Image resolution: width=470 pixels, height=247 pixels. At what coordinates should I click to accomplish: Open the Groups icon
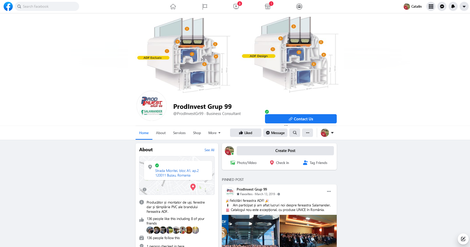point(299,7)
